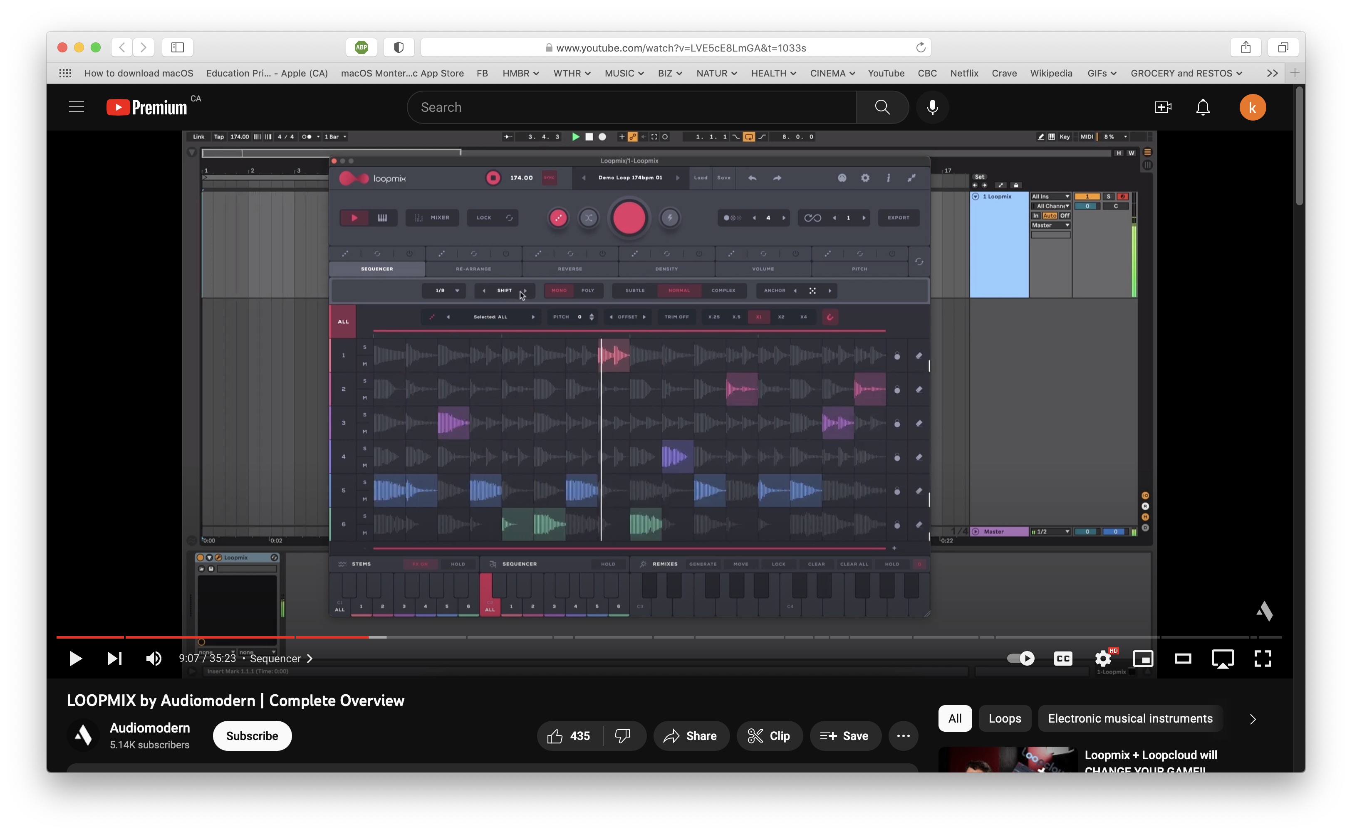The width and height of the screenshot is (1352, 834).
Task: Click the ANCHOR button in sequencer toolbar
Action: coord(773,291)
